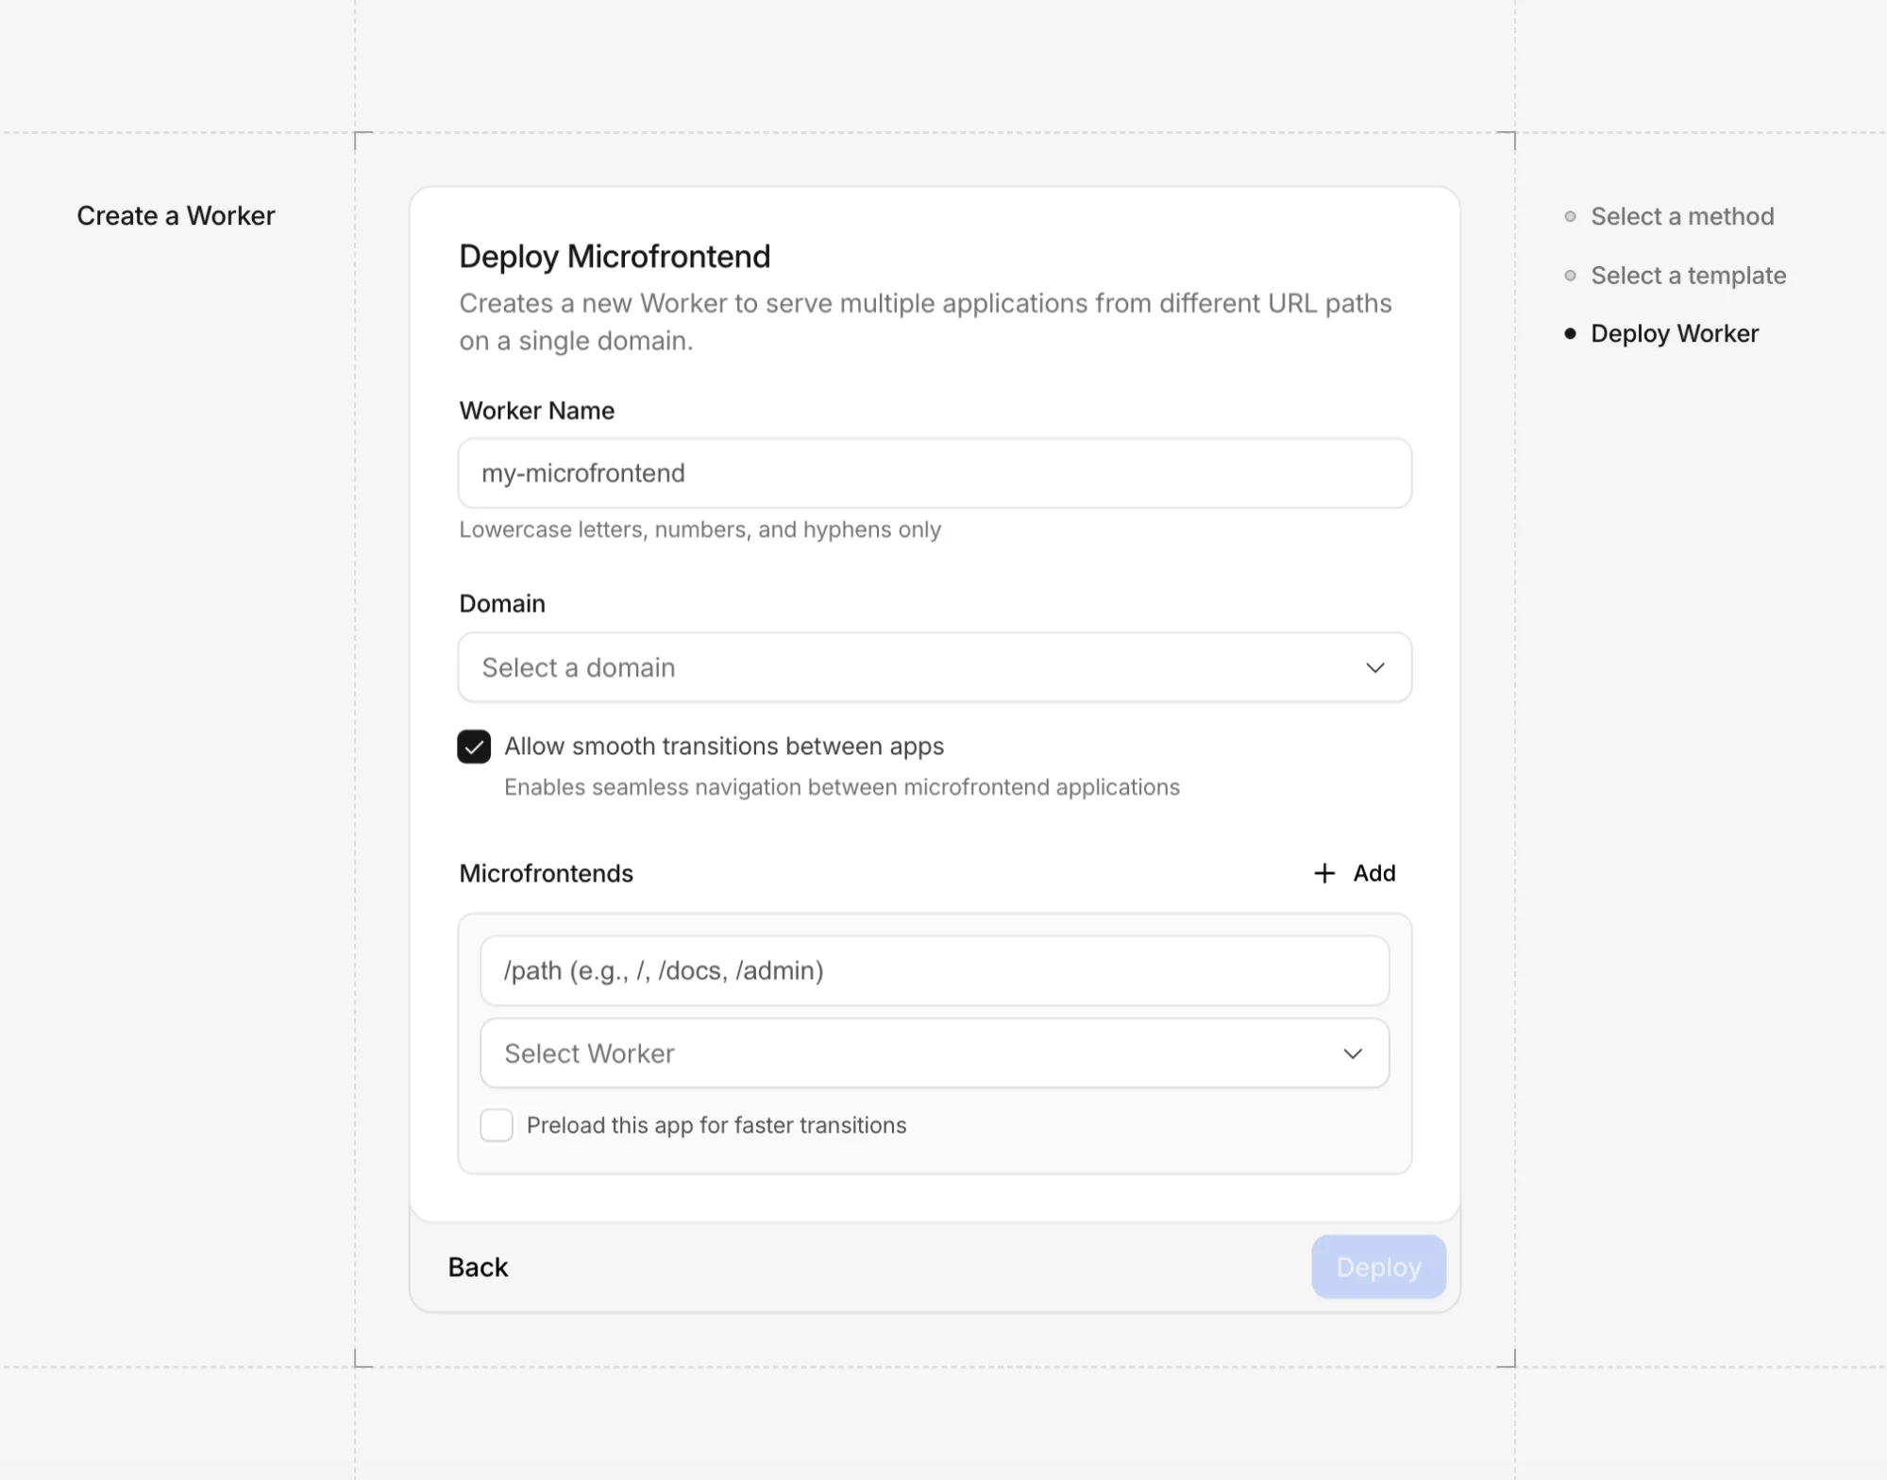
Task: Enable Preload this app for faster transitions
Action: (496, 1125)
